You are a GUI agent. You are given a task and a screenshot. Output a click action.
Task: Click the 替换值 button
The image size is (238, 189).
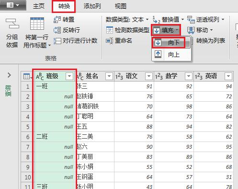(x=166, y=20)
